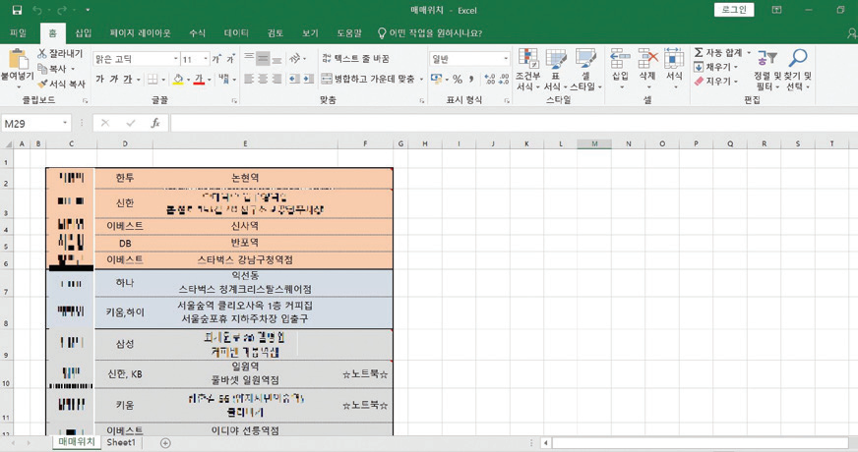Image resolution: width=858 pixels, height=452 pixels.
Task: Open find and select 찾기 및 선택
Action: [x=798, y=70]
